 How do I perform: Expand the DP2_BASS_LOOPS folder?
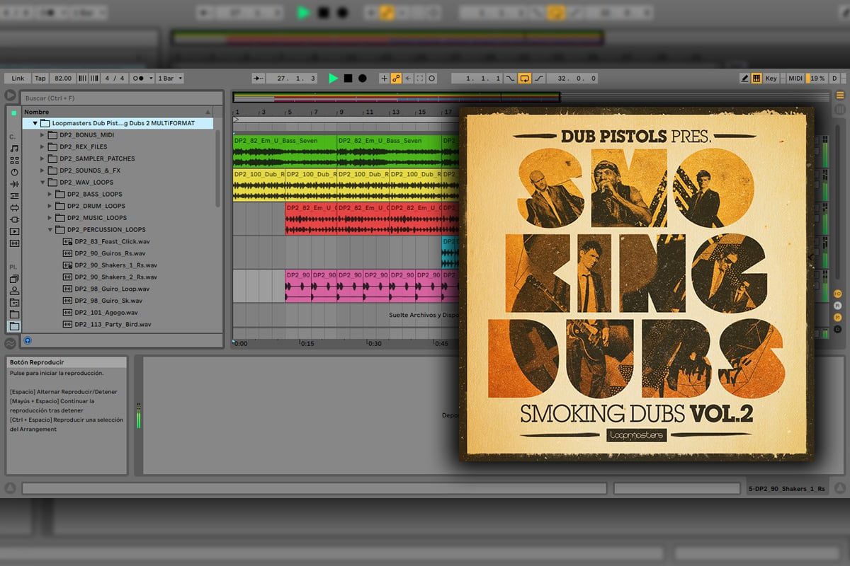point(50,194)
